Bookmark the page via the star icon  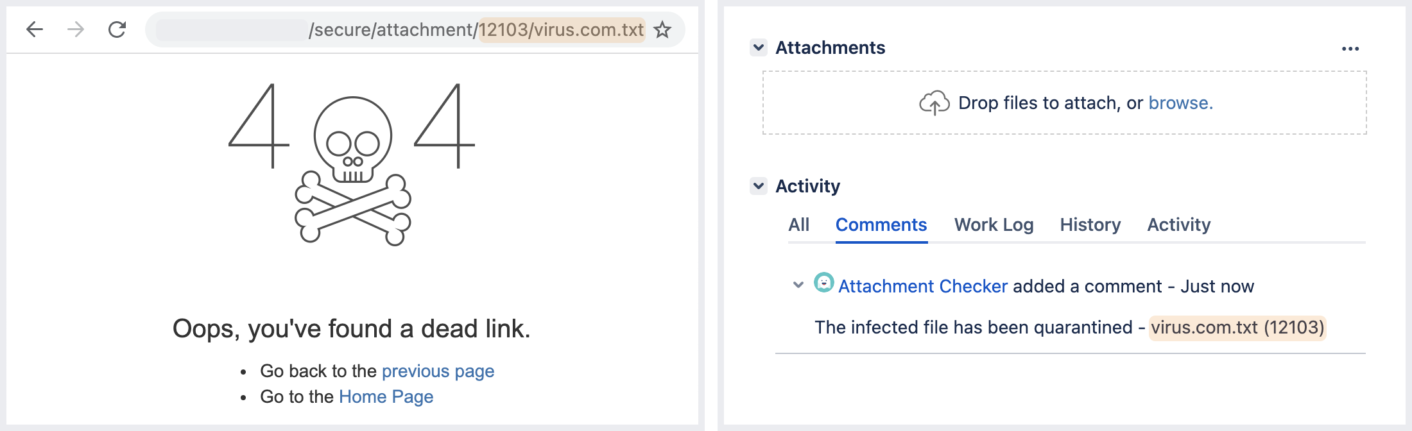pyautogui.click(x=662, y=29)
